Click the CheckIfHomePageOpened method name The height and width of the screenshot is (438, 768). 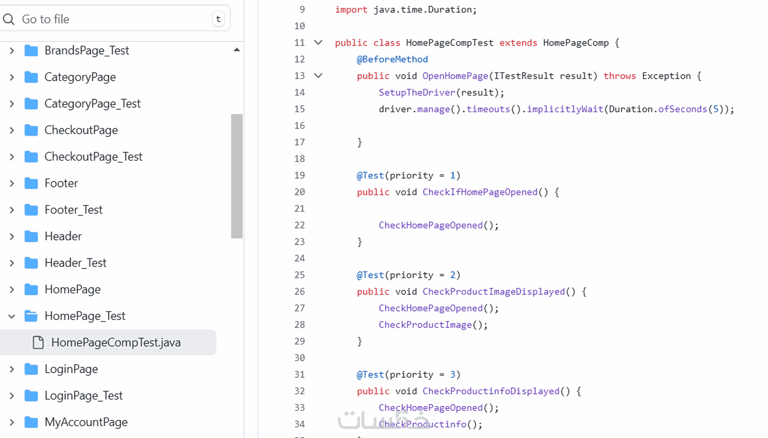480,192
